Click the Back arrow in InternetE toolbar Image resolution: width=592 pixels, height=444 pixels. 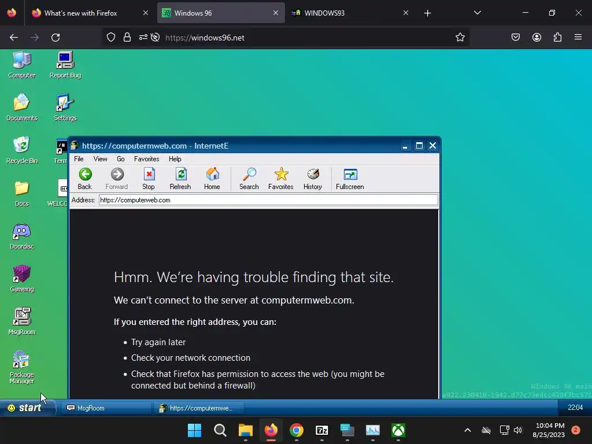[x=85, y=179]
